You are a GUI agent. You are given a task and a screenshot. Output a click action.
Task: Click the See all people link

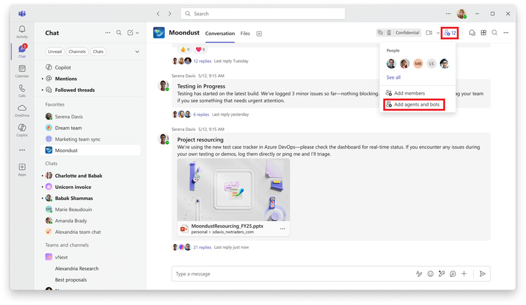point(393,77)
